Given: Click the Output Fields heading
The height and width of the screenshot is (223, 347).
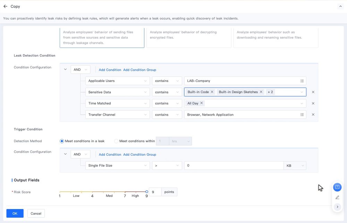Looking at the screenshot, I should [27, 180].
